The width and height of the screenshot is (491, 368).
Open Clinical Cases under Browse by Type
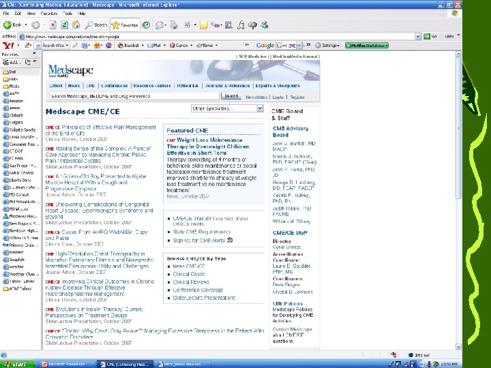pos(189,274)
